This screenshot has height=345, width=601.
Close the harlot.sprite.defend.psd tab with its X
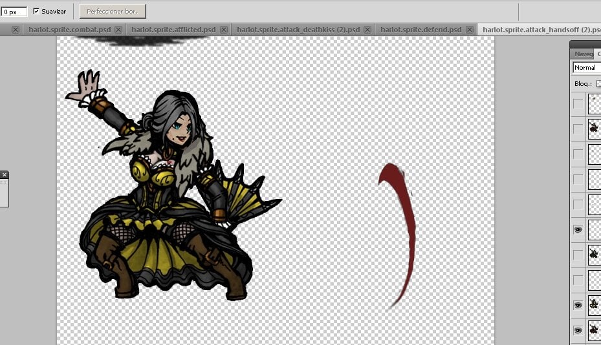click(470, 30)
